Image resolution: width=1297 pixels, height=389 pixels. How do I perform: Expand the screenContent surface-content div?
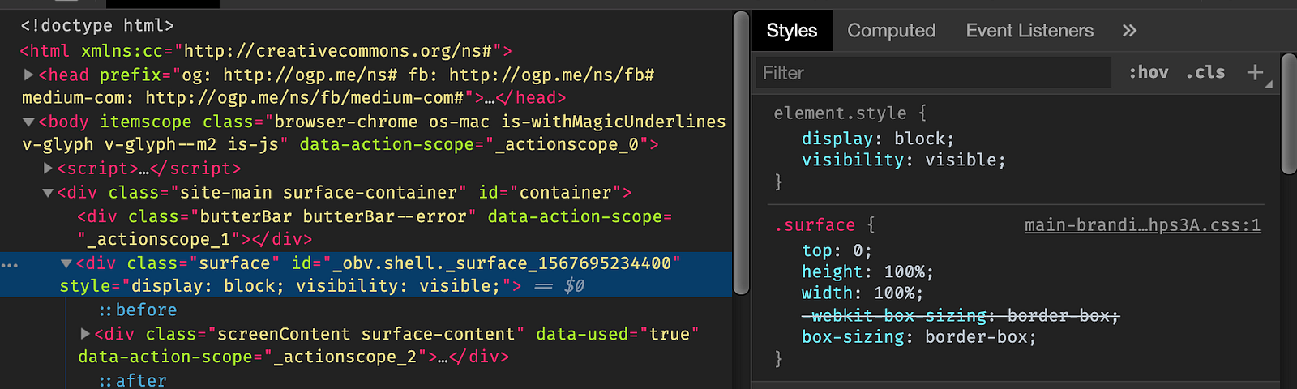tap(85, 334)
